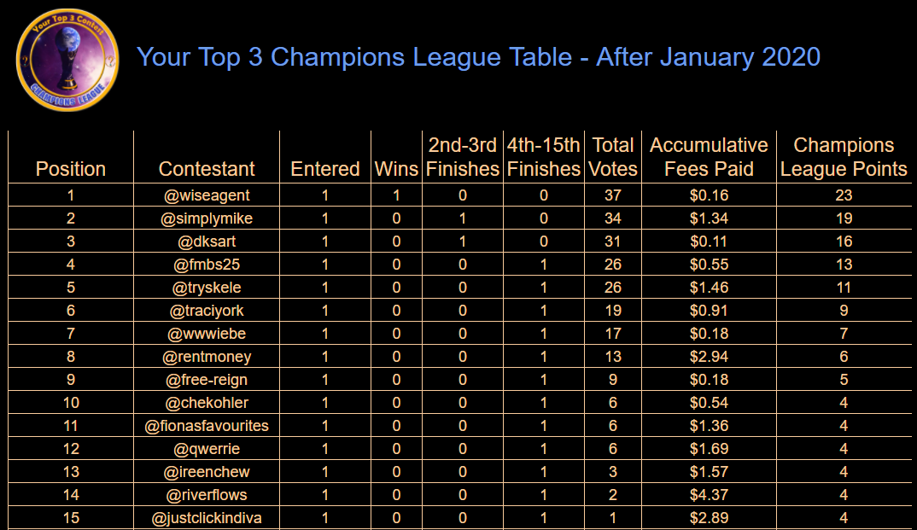The width and height of the screenshot is (917, 530).
Task: Select contestant @tryskele in the table
Action: point(207,288)
